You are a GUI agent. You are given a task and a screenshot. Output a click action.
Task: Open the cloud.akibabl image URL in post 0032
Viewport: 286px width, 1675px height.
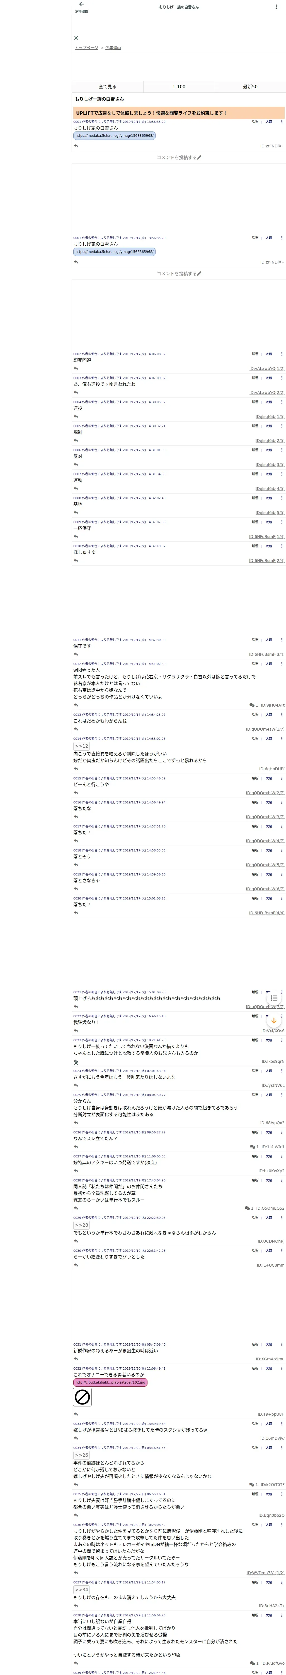[x=110, y=1382]
